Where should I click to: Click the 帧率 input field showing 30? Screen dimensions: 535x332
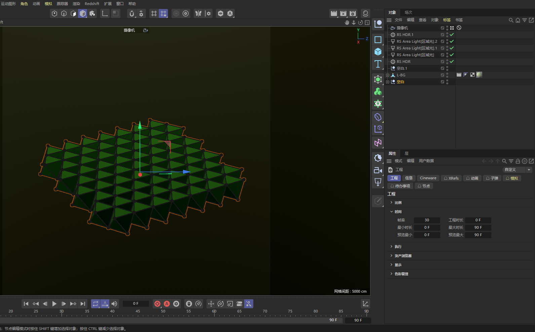tap(427, 220)
